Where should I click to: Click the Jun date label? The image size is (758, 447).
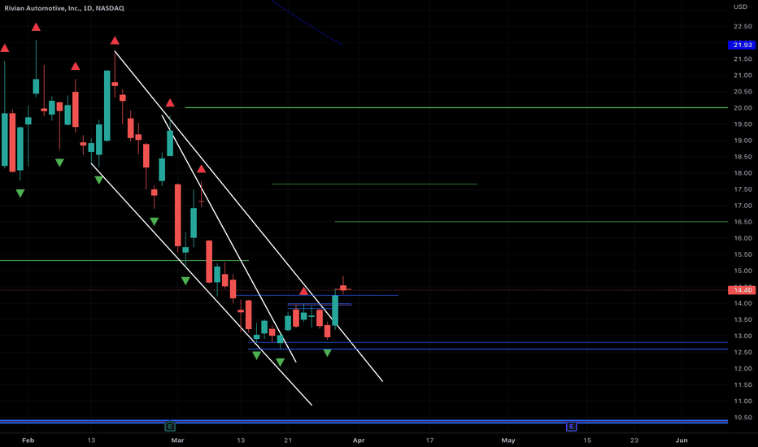[x=682, y=440]
